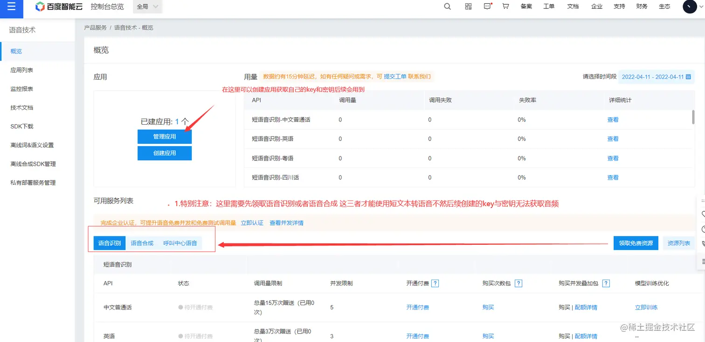Click help icon next to 开通付费 header
The image size is (705, 342).
(435, 283)
